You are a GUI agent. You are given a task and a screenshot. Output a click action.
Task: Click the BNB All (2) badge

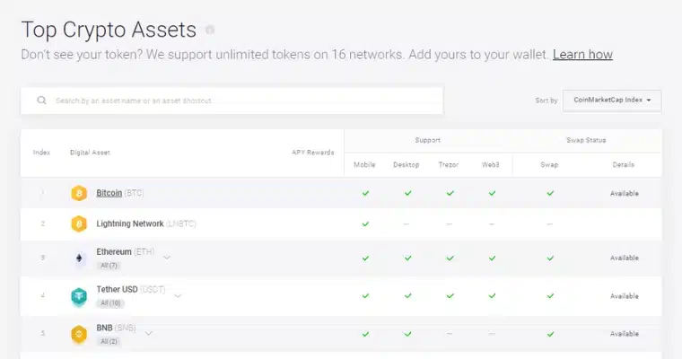[x=109, y=342]
